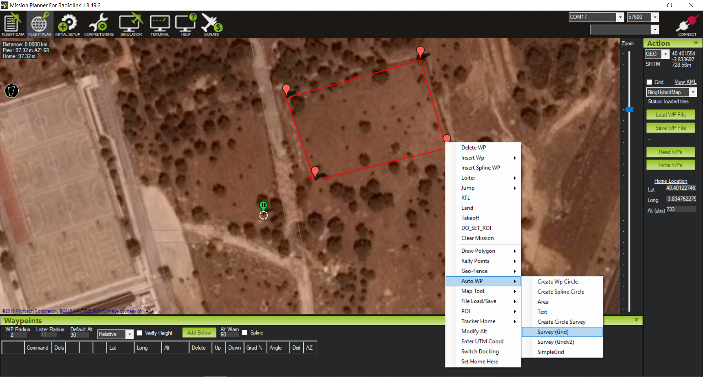Open Initial Setup from the toolbar
This screenshot has width=703, height=377.
(x=67, y=24)
